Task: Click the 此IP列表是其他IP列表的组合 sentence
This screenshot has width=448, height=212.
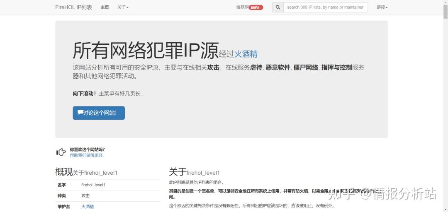Action: 197,182
